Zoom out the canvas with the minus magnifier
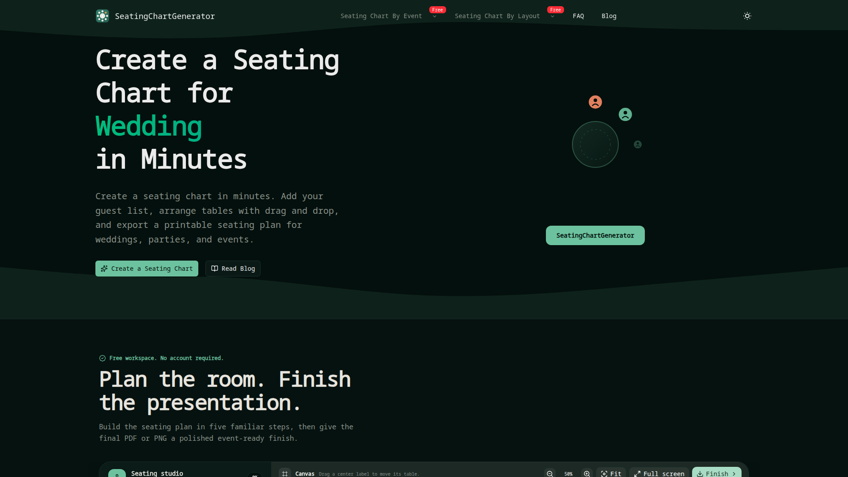Screen dimensions: 848x477 (550, 473)
